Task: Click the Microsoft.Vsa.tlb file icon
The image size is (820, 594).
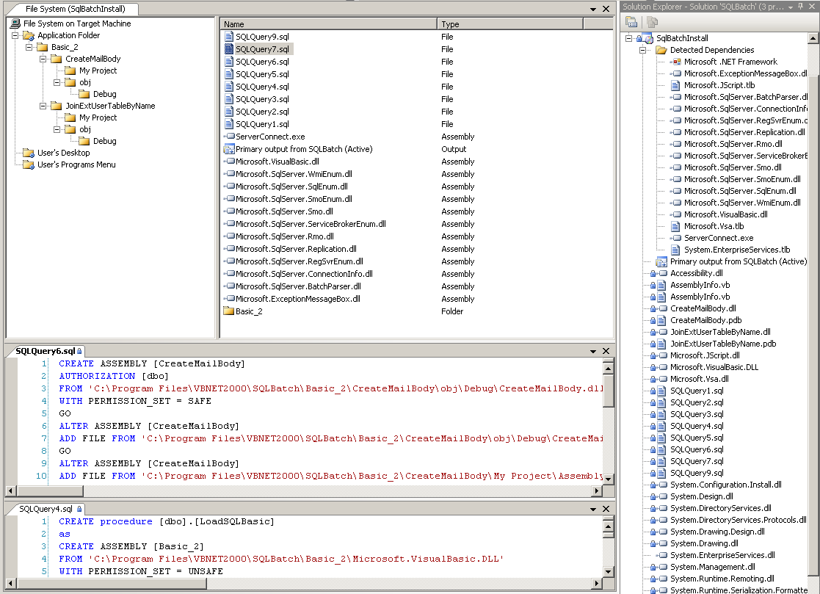Action: pyautogui.click(x=675, y=226)
